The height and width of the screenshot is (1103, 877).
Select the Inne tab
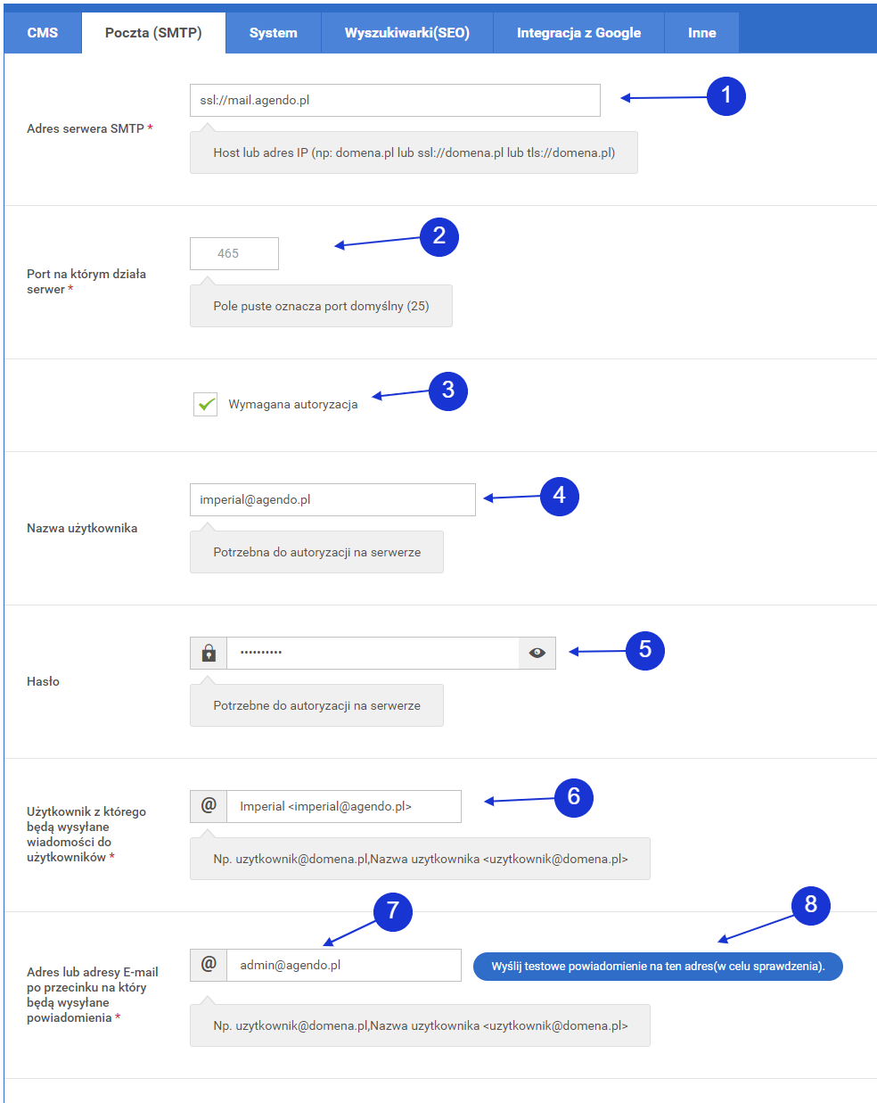(701, 33)
